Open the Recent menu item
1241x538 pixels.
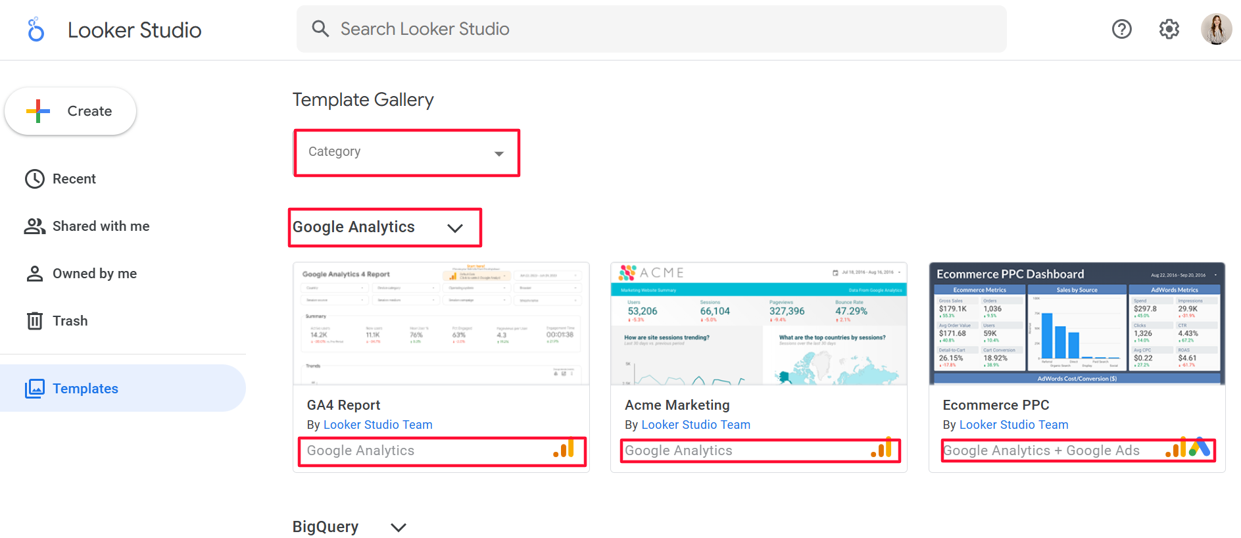(x=124, y=179)
